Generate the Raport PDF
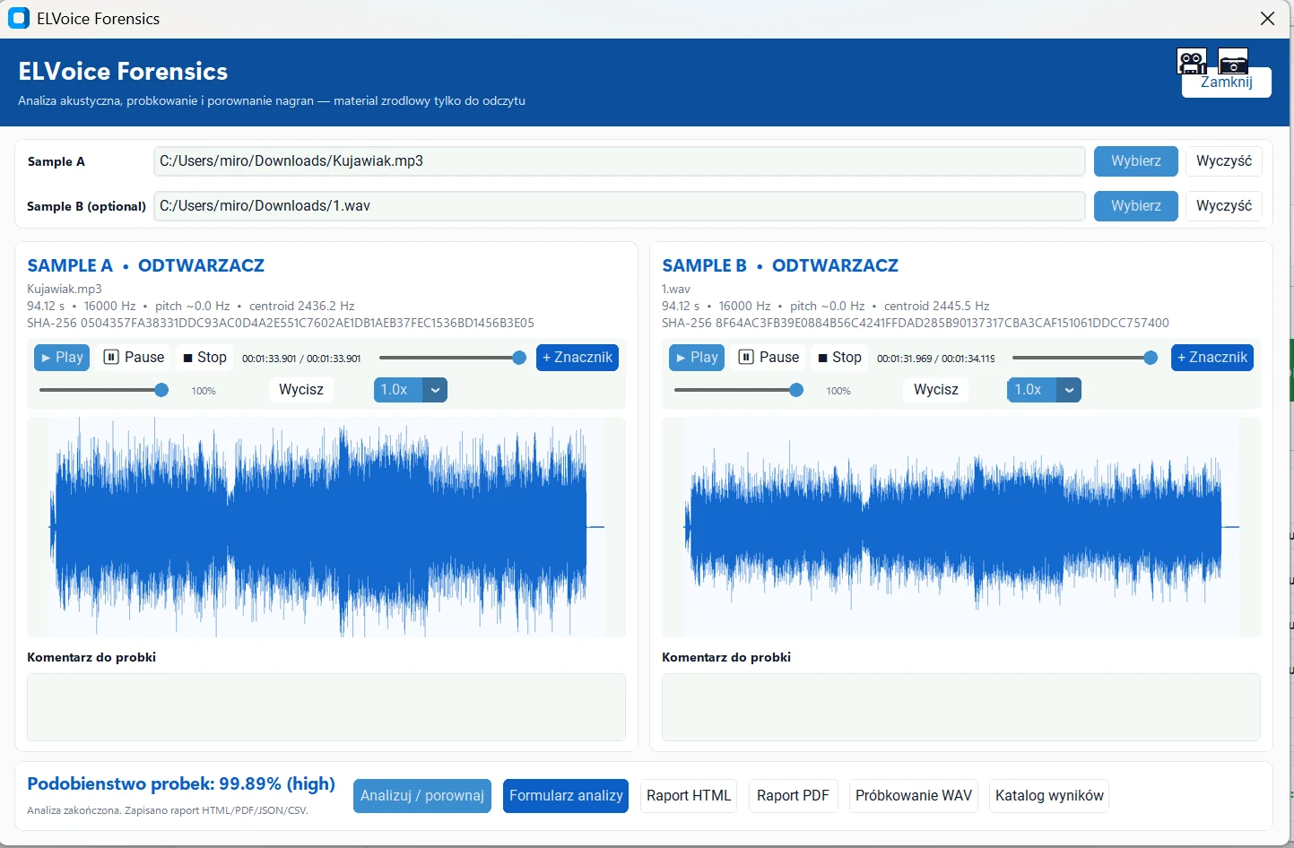The image size is (1294, 848). coord(793,796)
